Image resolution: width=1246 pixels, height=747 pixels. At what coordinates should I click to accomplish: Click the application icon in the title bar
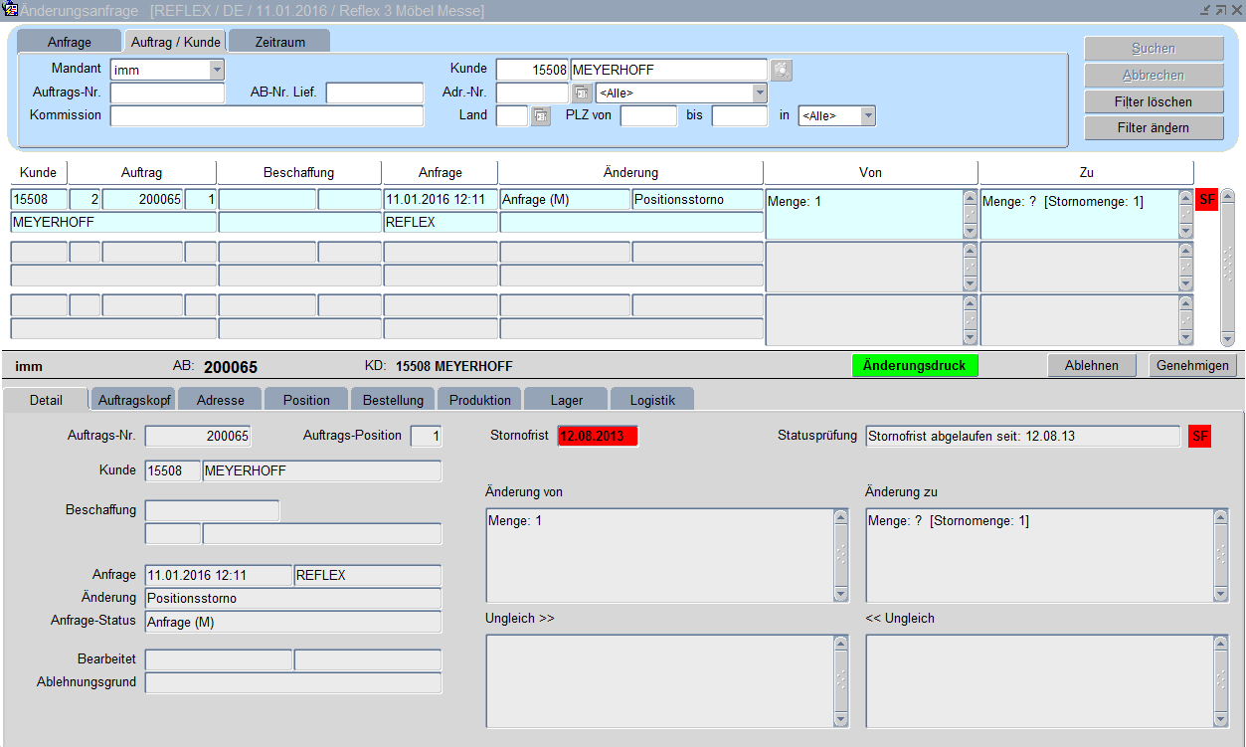[x=11, y=10]
